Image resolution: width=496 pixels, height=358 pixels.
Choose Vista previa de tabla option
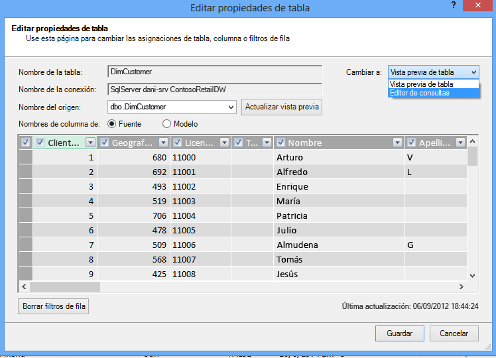pyautogui.click(x=434, y=84)
